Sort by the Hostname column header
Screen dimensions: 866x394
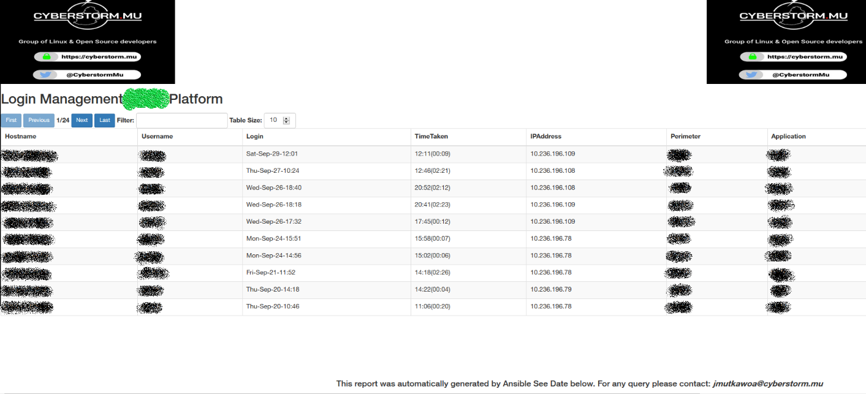[21, 137]
